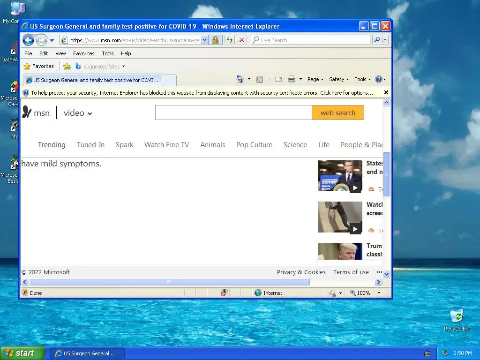Open the Favorites menu
Viewport: 480px width, 360px height.
pyautogui.click(x=83, y=53)
